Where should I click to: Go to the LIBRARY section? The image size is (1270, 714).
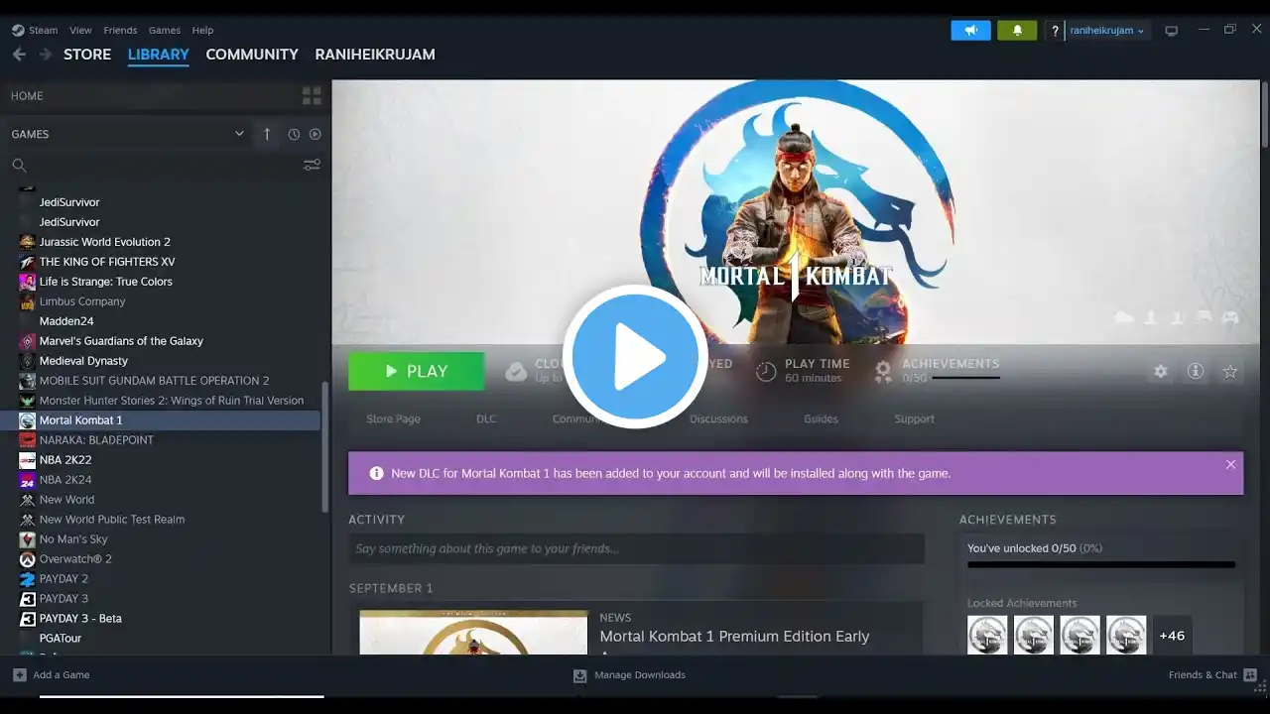point(159,55)
